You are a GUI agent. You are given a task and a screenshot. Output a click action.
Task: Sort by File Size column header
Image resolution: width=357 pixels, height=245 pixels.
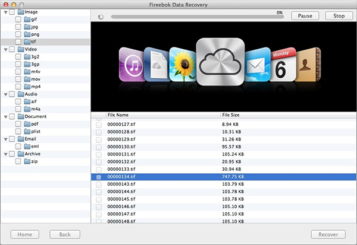tap(289, 115)
